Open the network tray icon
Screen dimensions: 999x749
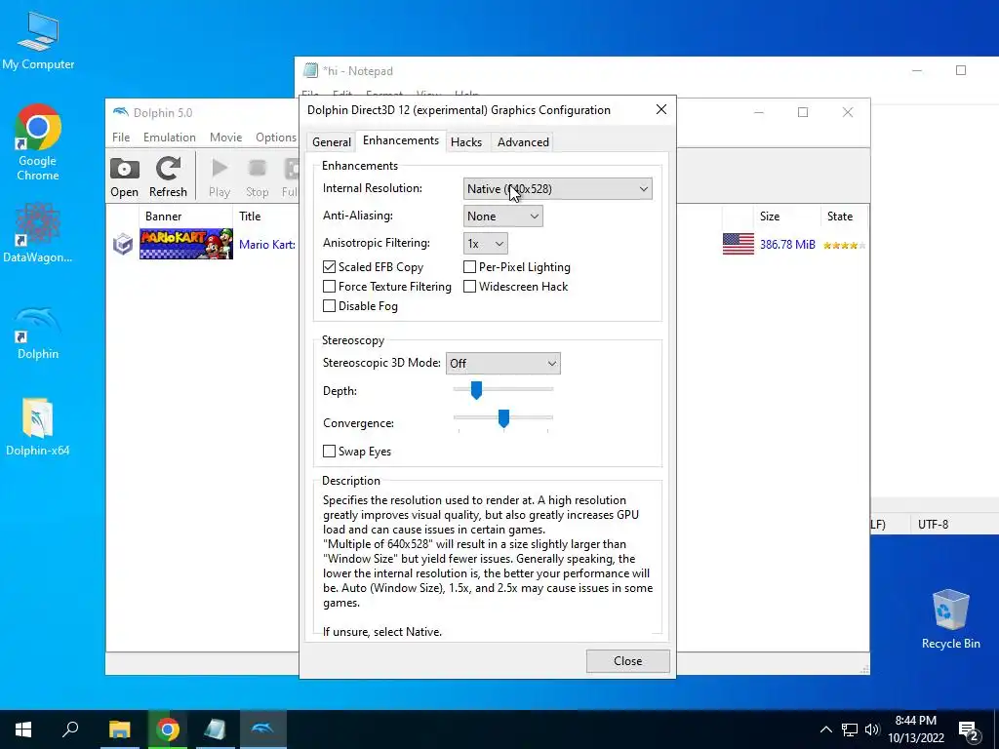[x=850, y=729]
